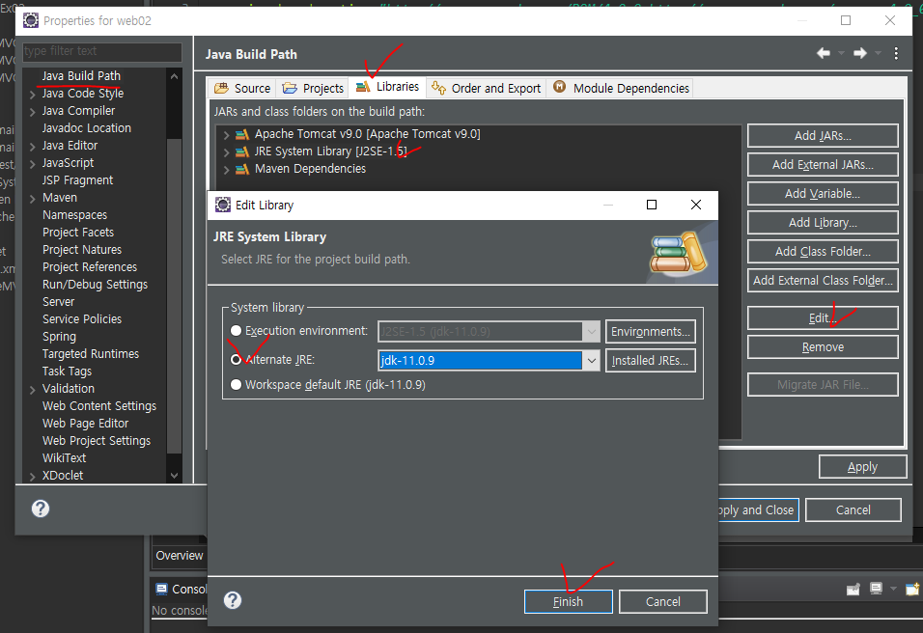
Task: Click Cancel in Properties window
Action: click(x=853, y=509)
